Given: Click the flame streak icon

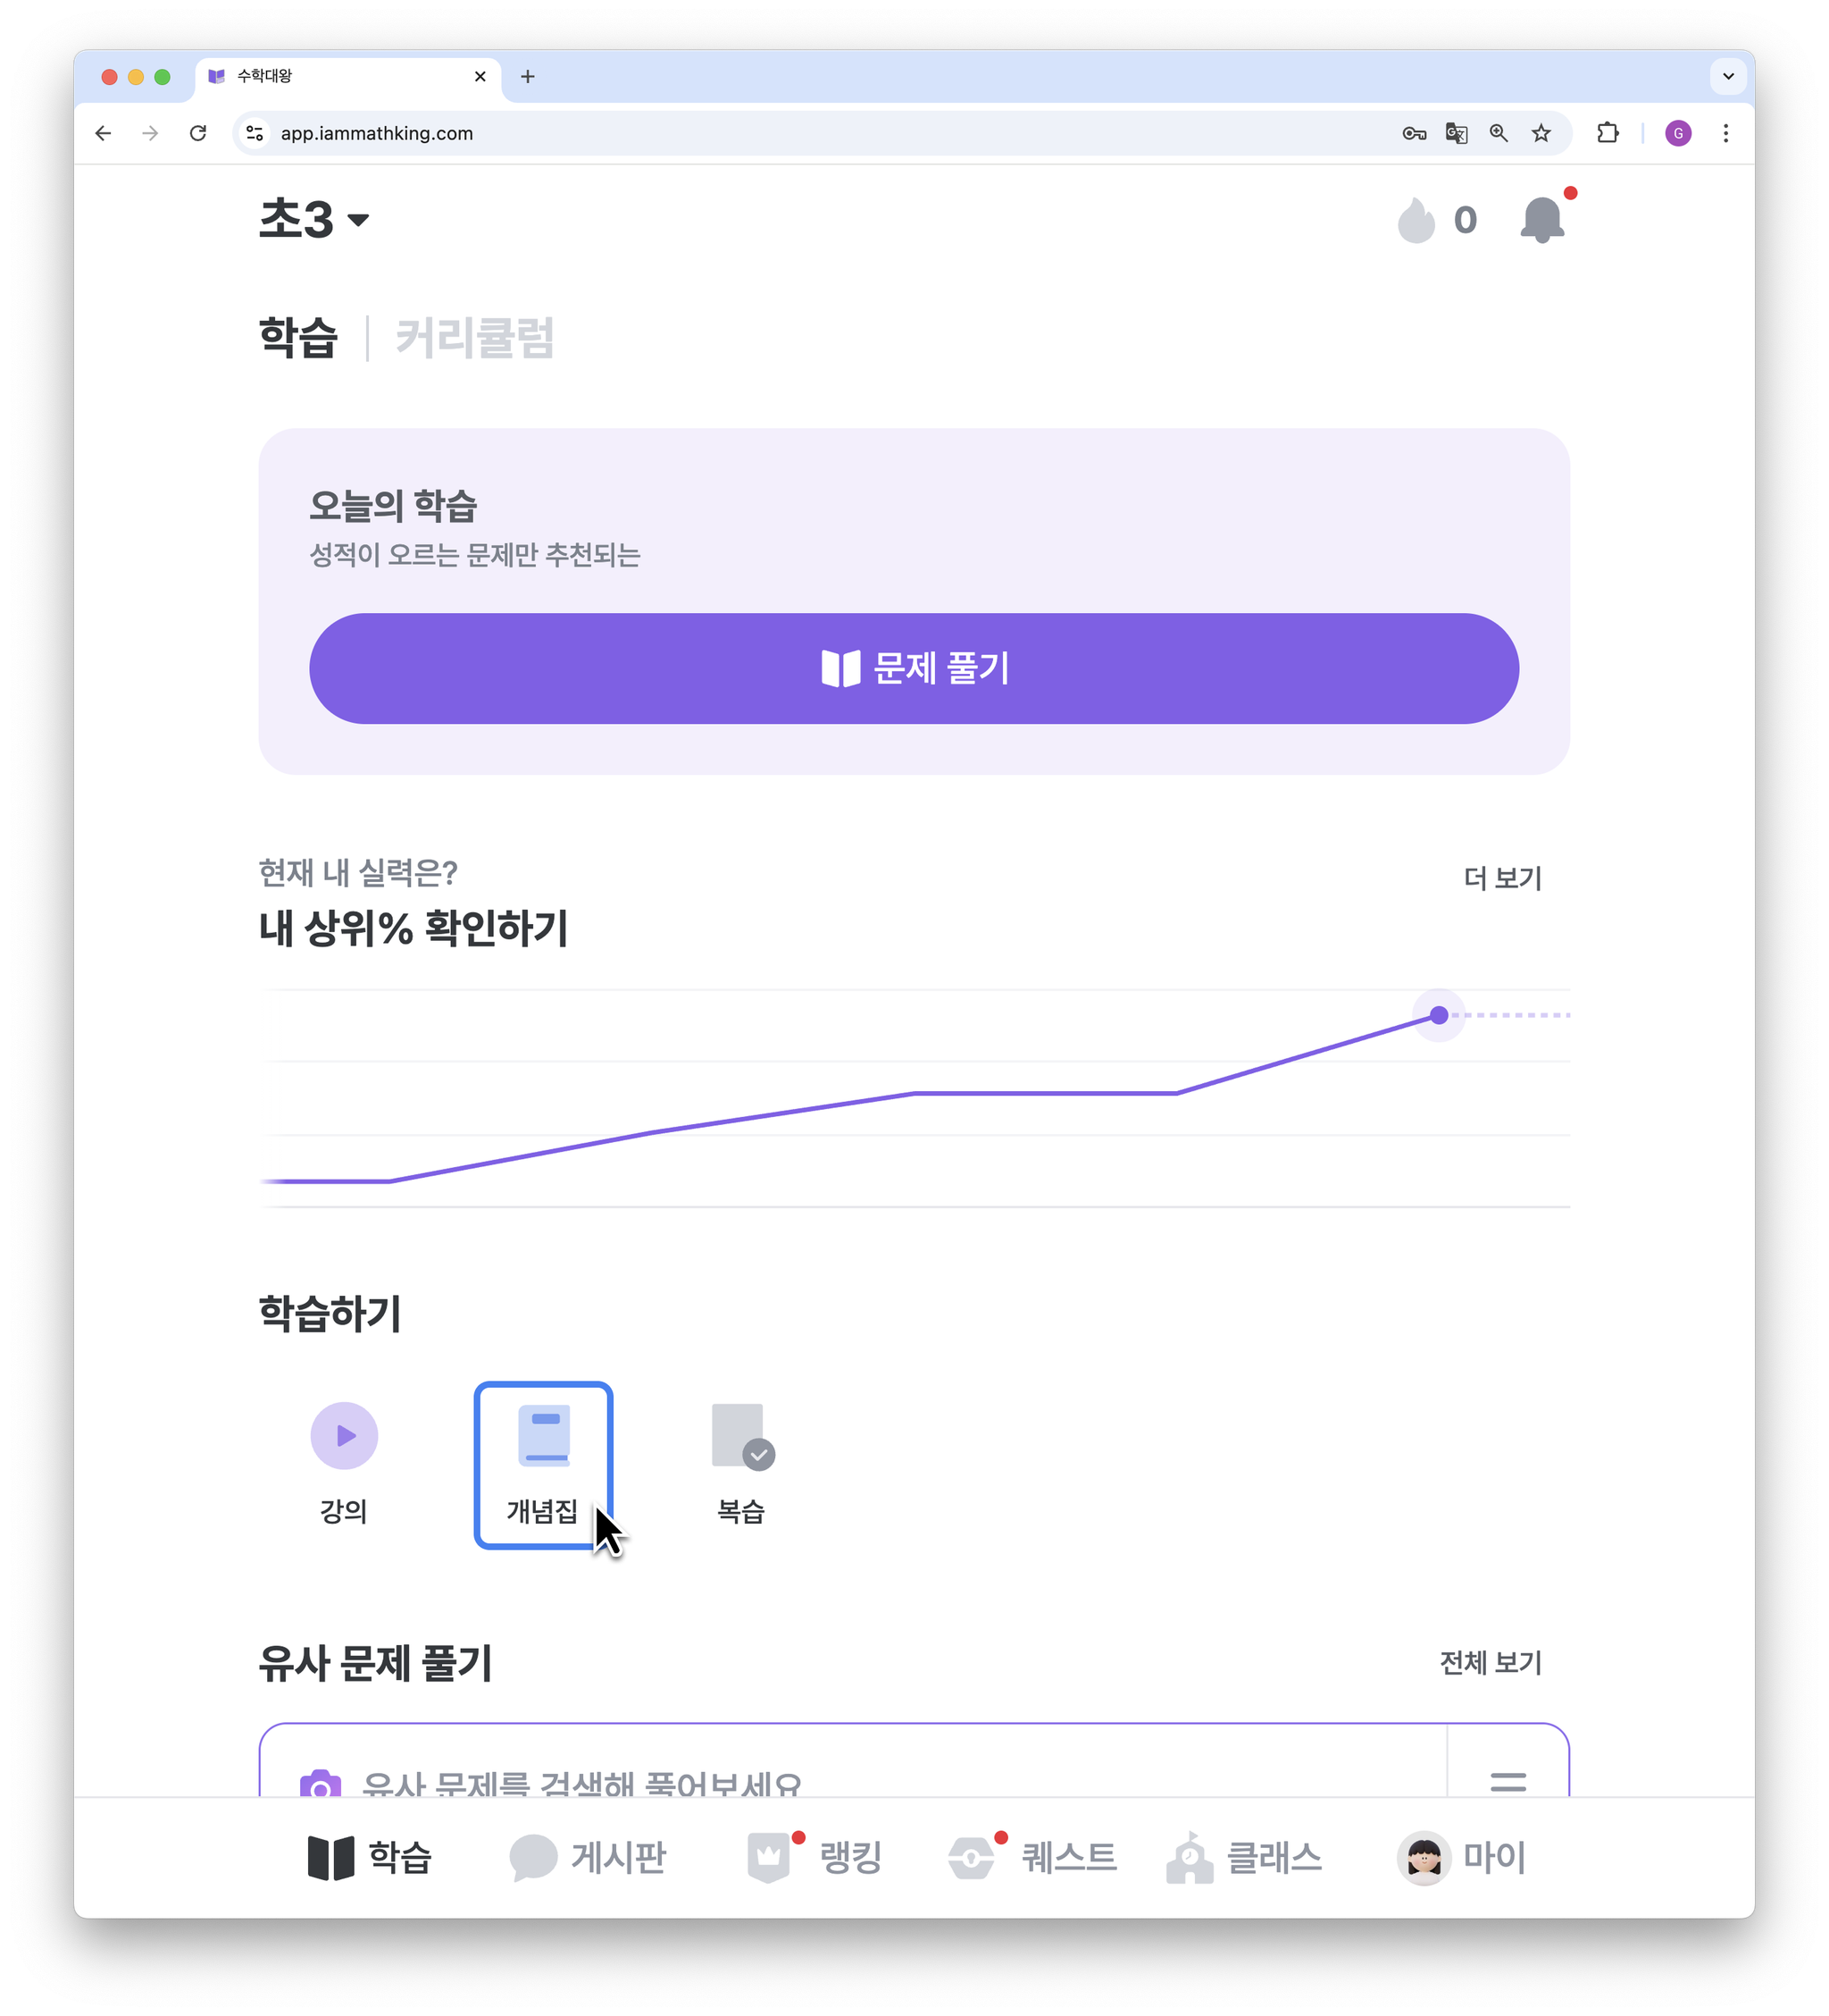Looking at the screenshot, I should pyautogui.click(x=1416, y=219).
